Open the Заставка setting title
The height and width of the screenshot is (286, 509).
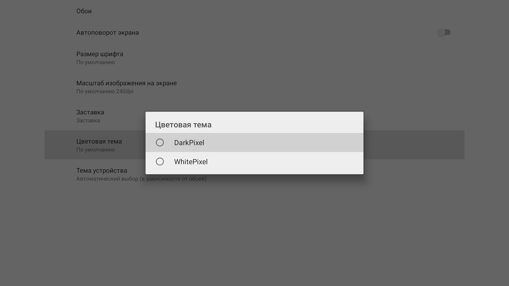(x=90, y=112)
